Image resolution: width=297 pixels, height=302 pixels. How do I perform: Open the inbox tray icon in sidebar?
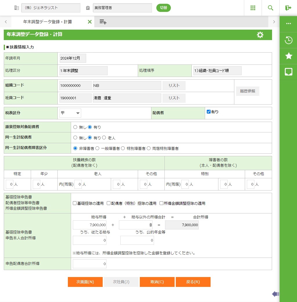tap(288, 72)
